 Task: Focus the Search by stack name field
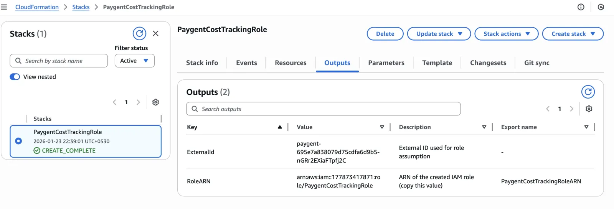tap(59, 61)
